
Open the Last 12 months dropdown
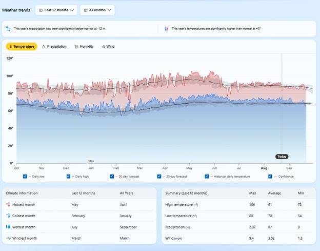(56, 10)
